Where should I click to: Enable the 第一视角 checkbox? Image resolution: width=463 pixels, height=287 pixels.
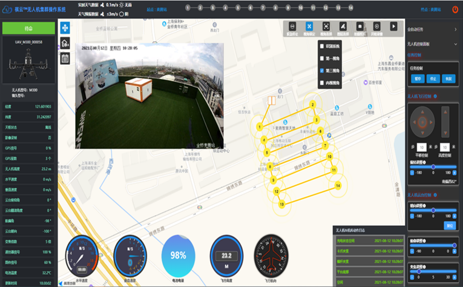coord(321,58)
